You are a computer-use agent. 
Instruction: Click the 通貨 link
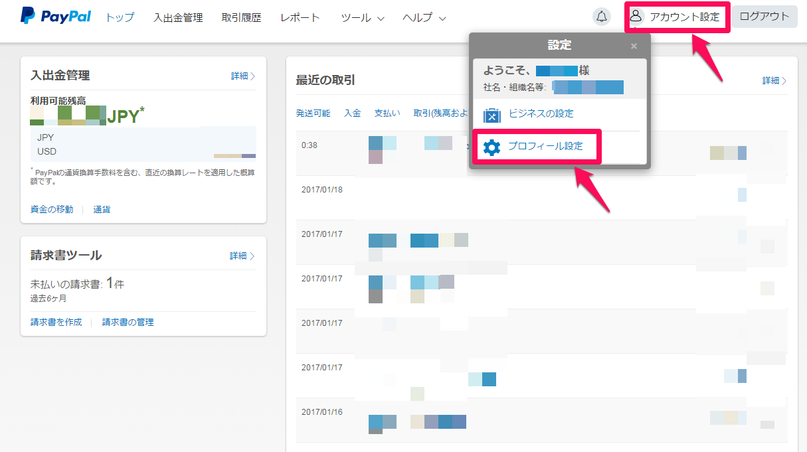tap(102, 209)
